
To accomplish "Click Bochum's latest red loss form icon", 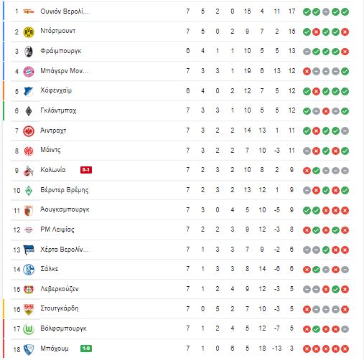I will [345, 349].
